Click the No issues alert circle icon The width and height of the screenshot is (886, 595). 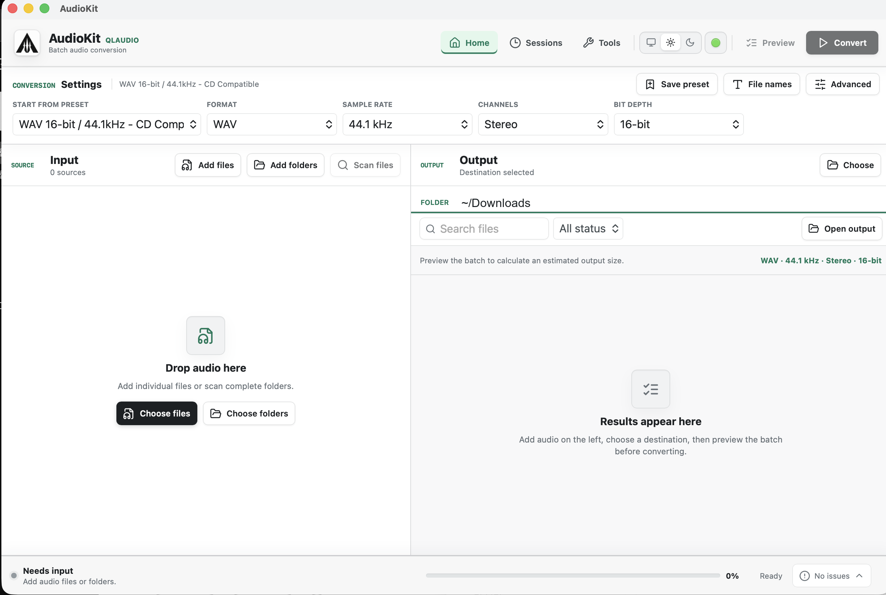click(x=804, y=576)
